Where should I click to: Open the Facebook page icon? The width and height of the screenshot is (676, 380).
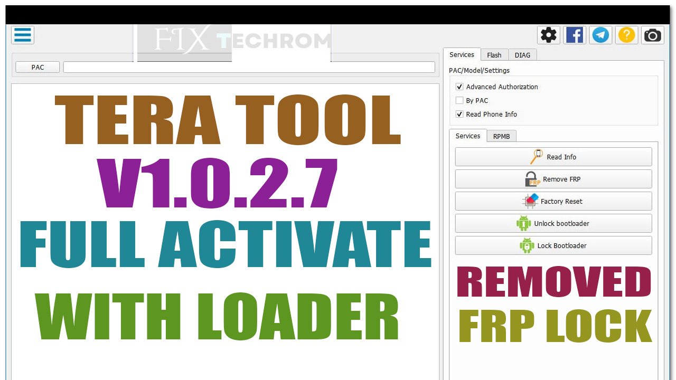click(x=575, y=35)
